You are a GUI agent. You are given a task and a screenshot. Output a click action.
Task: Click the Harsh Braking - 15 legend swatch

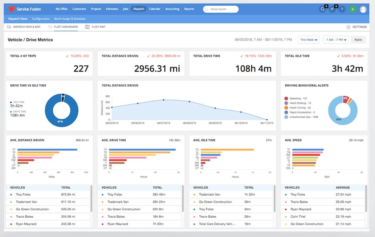286,103
